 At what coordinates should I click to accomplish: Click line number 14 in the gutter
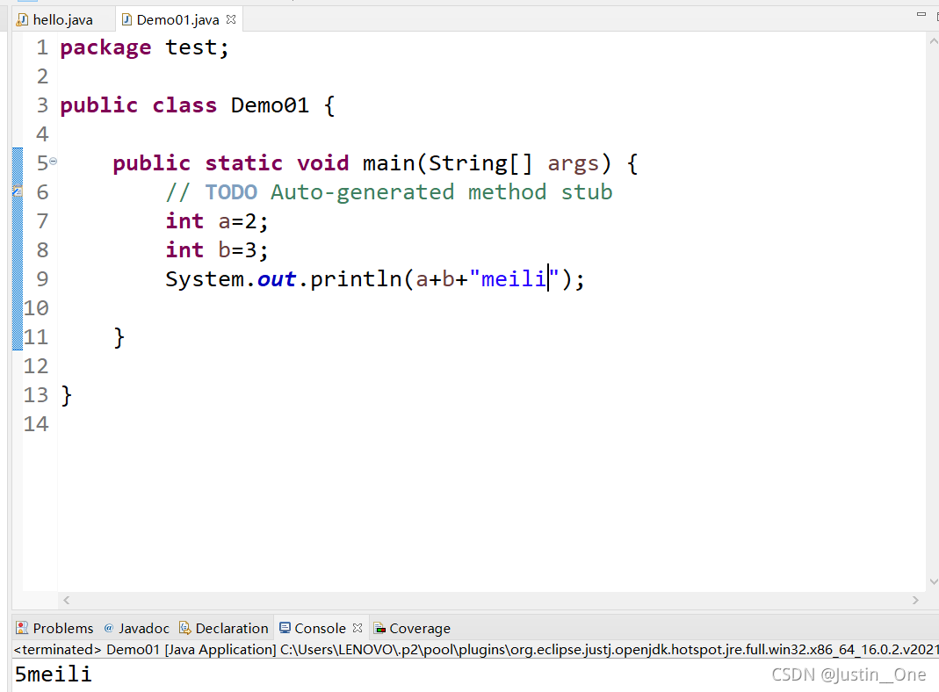point(36,424)
